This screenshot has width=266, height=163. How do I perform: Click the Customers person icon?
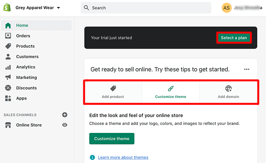coord(8,57)
